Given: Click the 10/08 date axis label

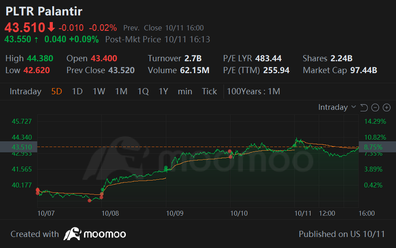Looking at the screenshot, I should (x=110, y=213).
